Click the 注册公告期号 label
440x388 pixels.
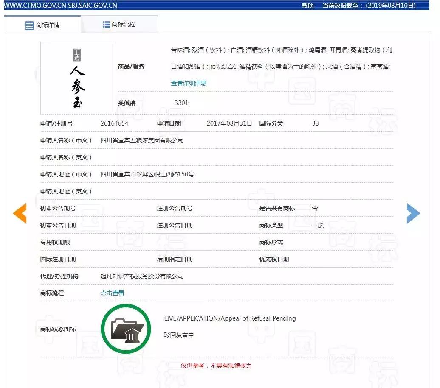click(x=175, y=208)
